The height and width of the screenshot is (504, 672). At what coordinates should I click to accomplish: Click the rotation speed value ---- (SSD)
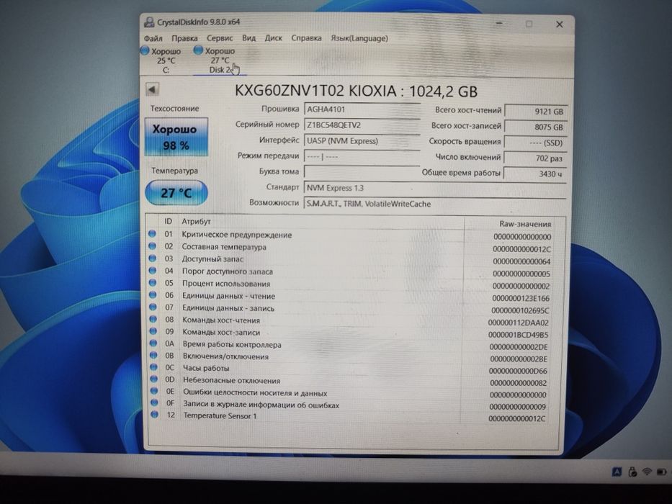(x=536, y=143)
